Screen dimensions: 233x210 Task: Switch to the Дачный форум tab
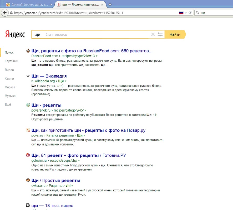[x=29, y=5]
